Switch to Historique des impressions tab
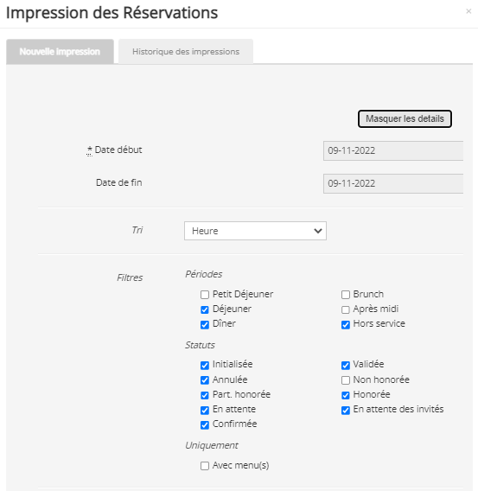This screenshot has height=491, width=478. point(186,52)
